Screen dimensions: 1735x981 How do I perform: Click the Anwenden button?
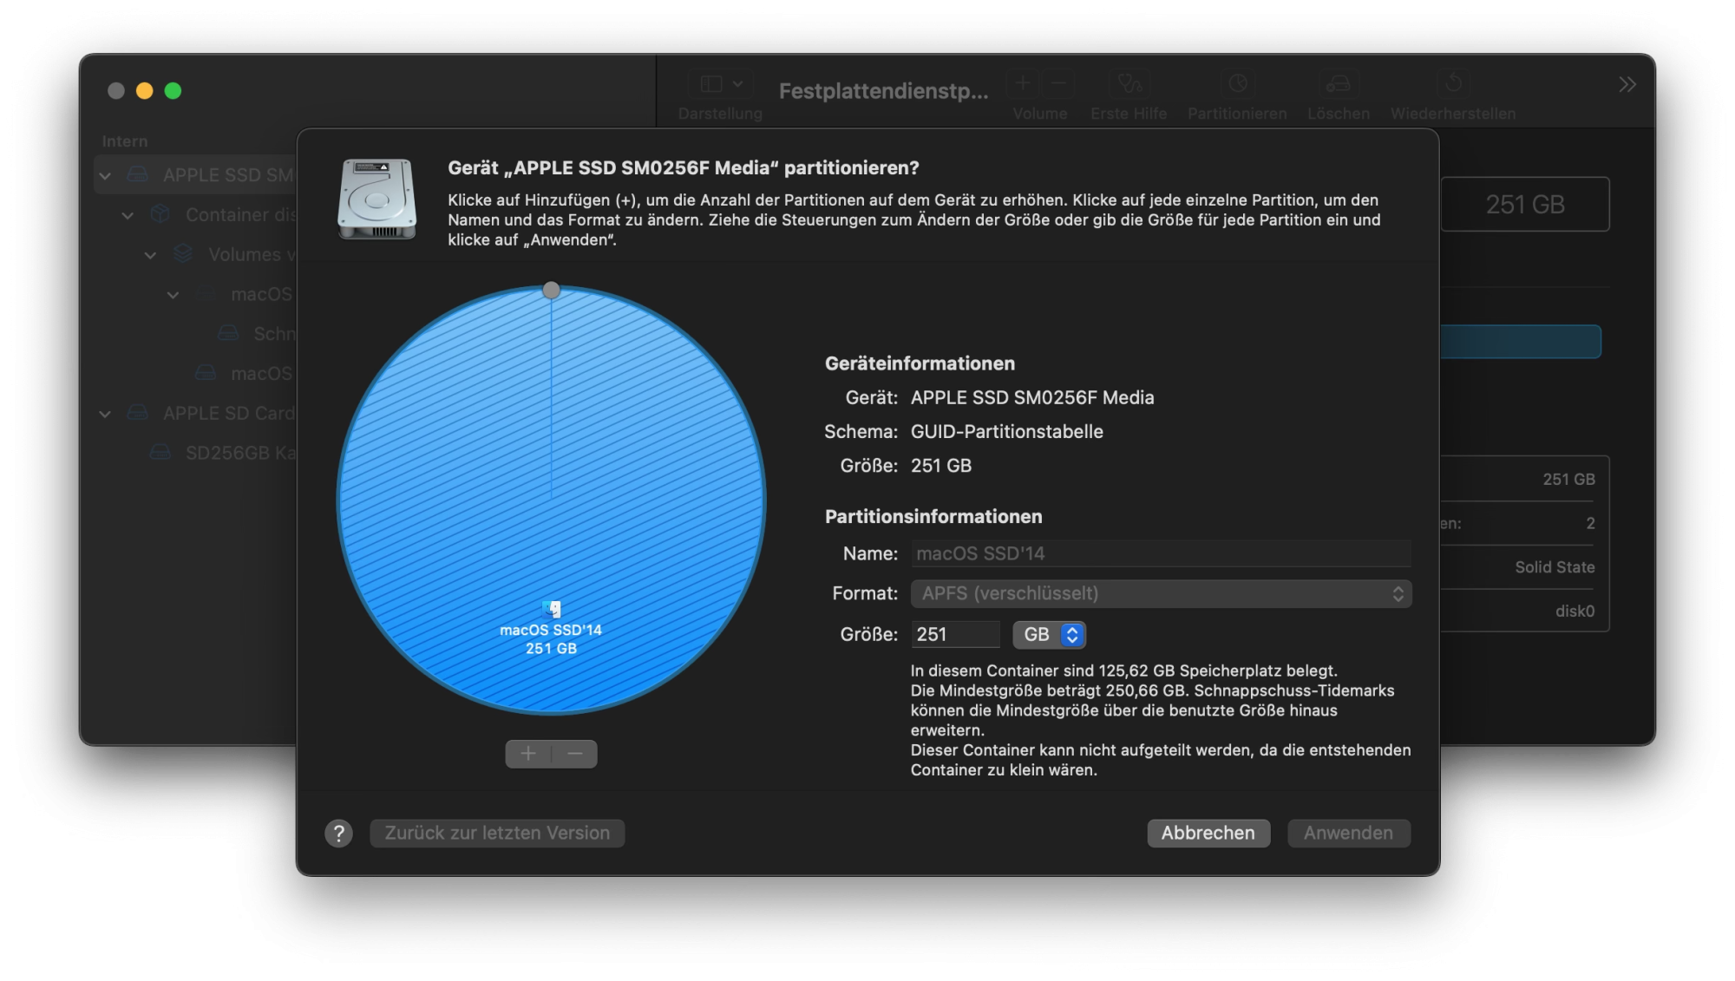tap(1349, 834)
